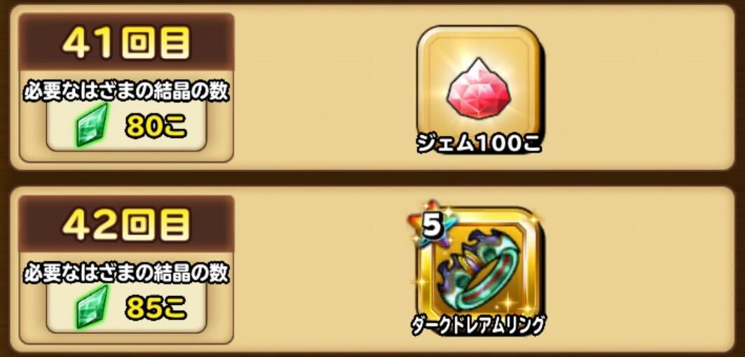This screenshot has width=745, height=357.
Task: Open the beige cost box for 41回目
Action: coord(126,126)
